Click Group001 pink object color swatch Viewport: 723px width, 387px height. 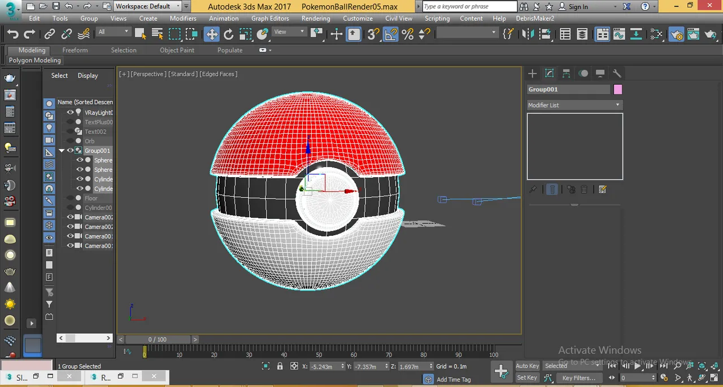618,89
